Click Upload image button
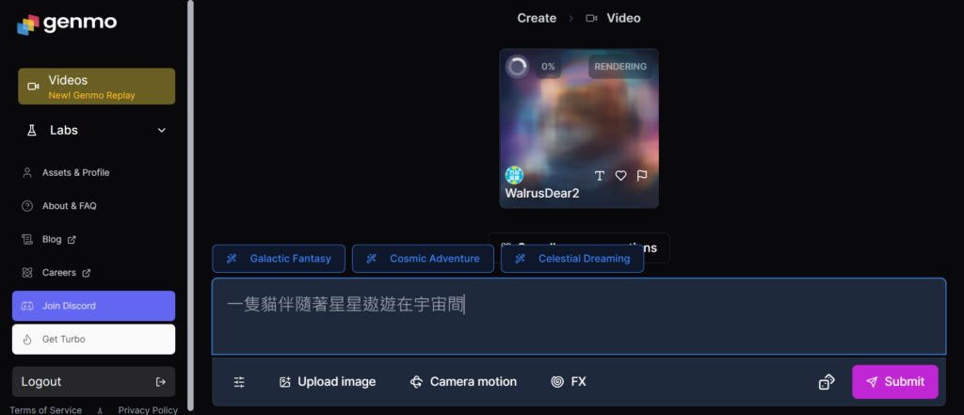The image size is (964, 415). [328, 382]
